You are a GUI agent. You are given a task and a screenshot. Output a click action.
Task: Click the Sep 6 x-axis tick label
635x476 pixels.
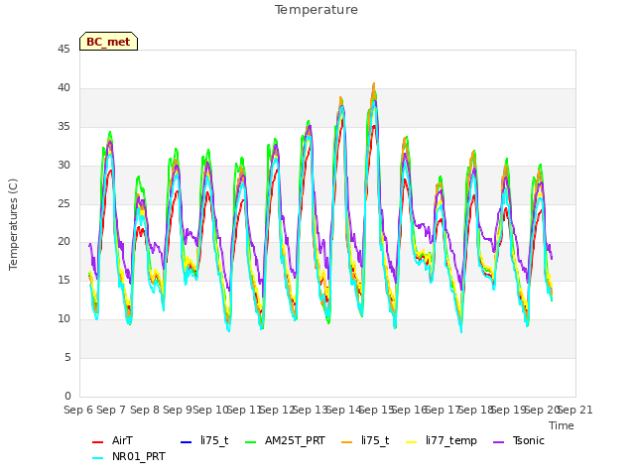coord(78,410)
